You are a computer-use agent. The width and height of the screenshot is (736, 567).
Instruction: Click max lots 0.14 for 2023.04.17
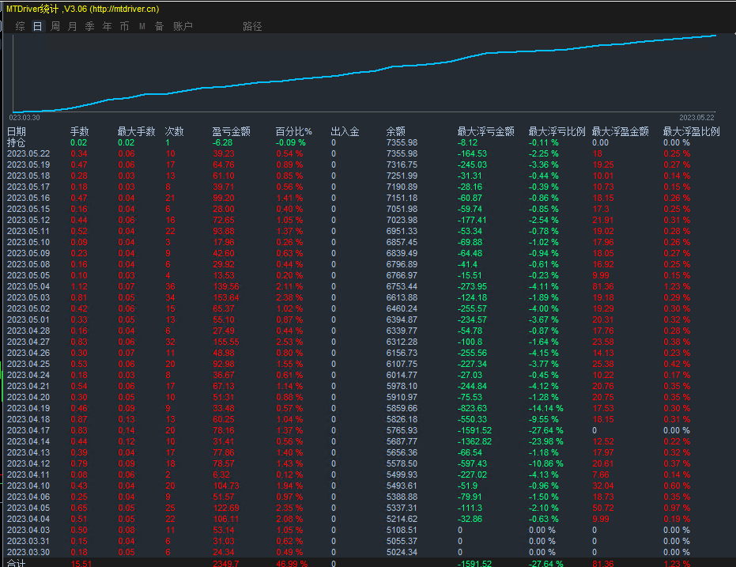[x=126, y=430]
